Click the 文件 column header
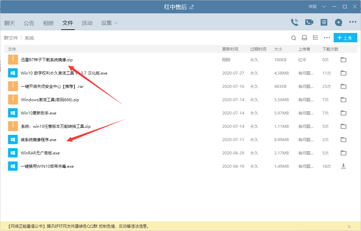 [x=12, y=49]
